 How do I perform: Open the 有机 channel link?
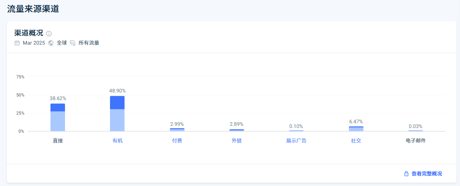[x=117, y=141]
